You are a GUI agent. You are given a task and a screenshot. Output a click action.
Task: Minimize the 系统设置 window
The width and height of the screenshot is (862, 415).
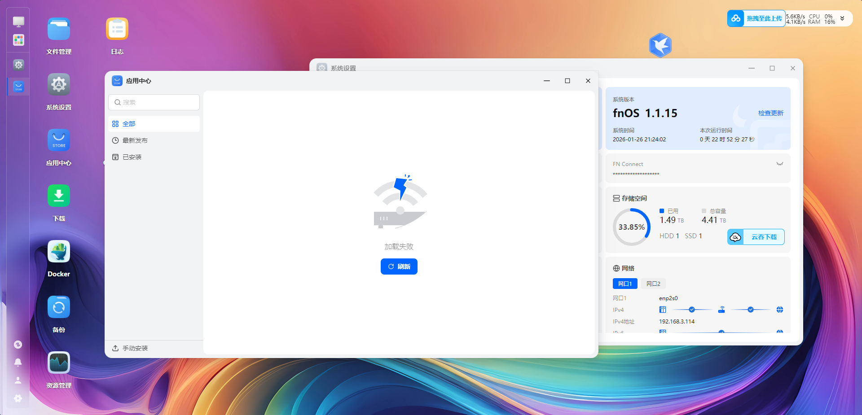(x=752, y=68)
